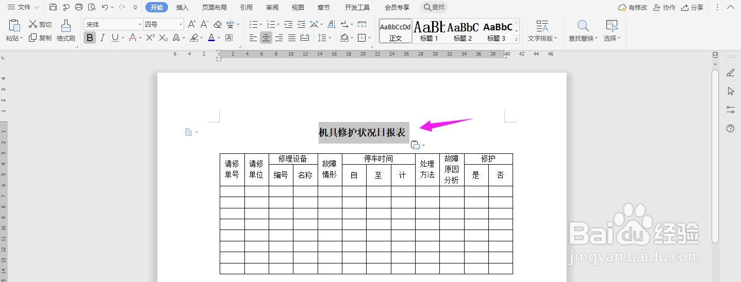Align text left

point(253,38)
